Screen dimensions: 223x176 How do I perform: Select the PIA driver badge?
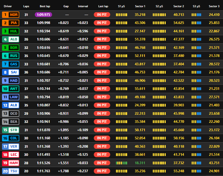click(x=10, y=23)
